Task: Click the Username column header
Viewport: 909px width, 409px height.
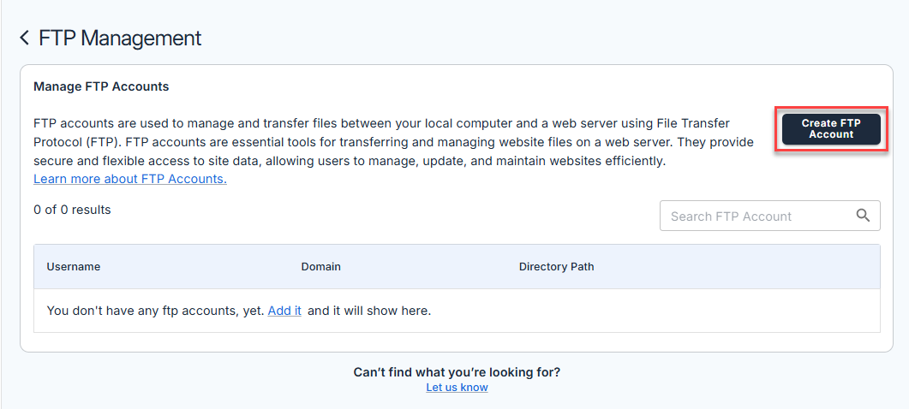Action: click(x=74, y=267)
